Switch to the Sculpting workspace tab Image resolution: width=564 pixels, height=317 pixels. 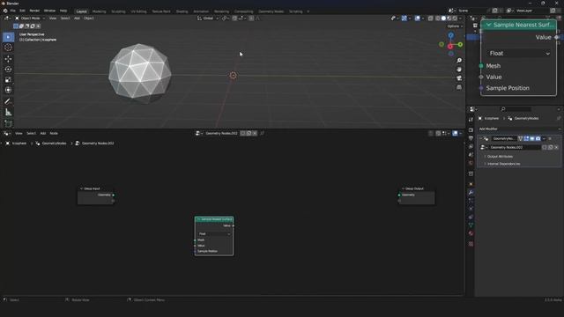pyautogui.click(x=118, y=11)
